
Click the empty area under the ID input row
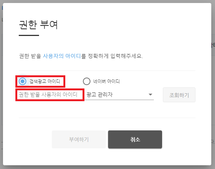pyautogui.click(x=107, y=109)
